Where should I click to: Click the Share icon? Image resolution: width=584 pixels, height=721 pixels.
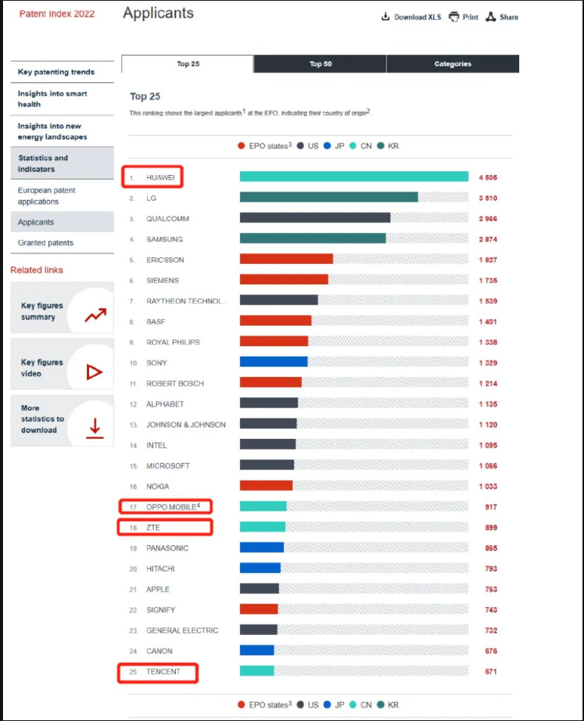tap(490, 17)
